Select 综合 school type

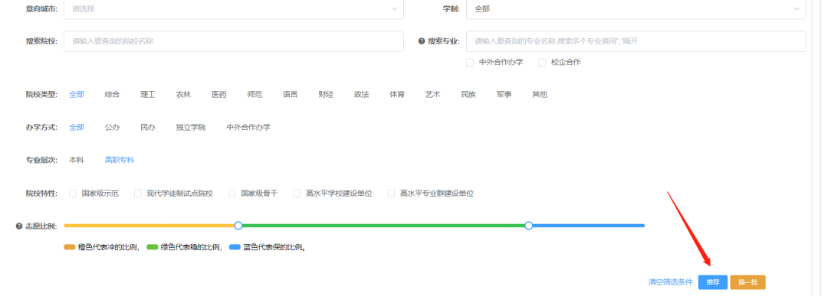[112, 94]
